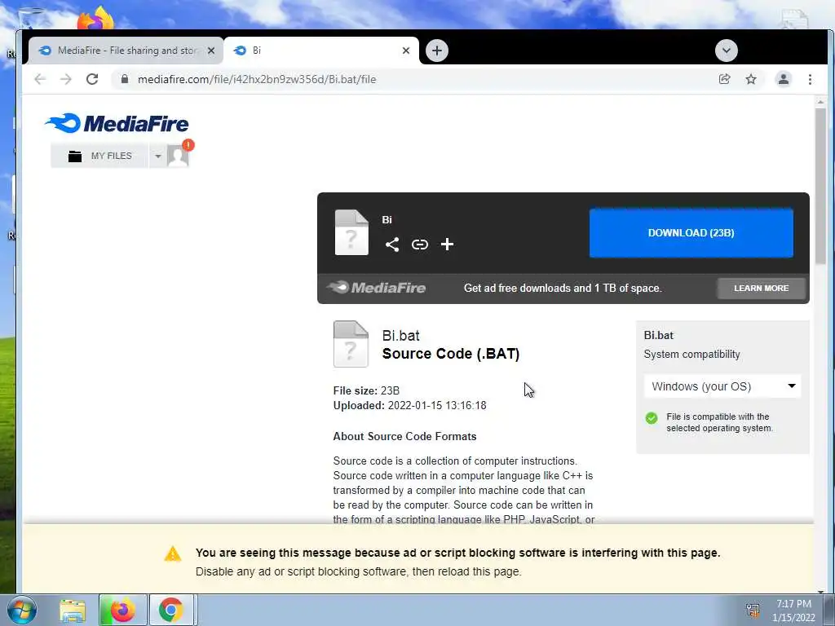
Task: Click the "System compatibility" label
Action: [x=691, y=355]
